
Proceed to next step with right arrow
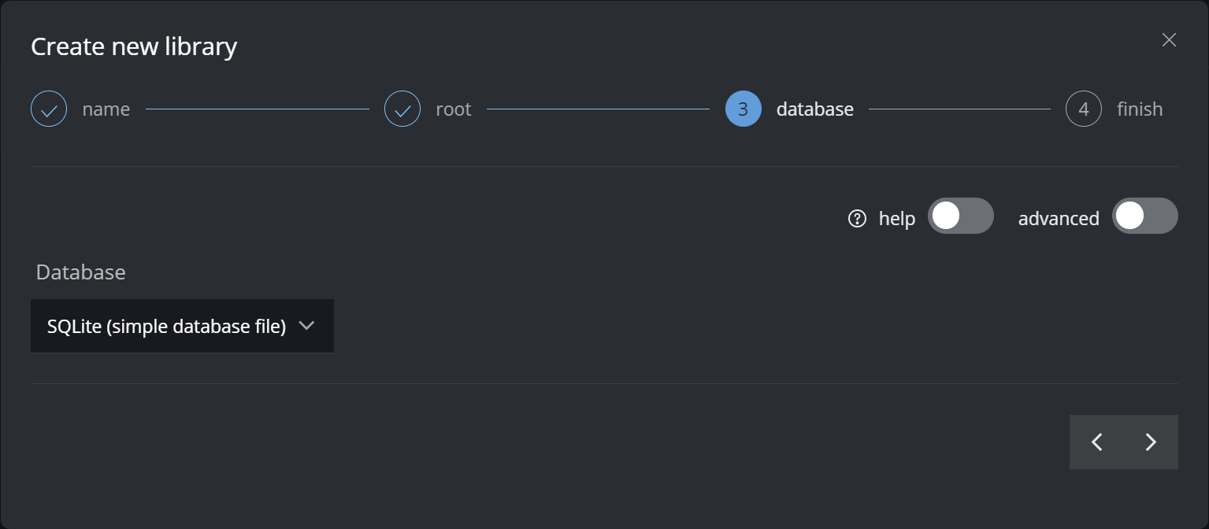click(1151, 442)
